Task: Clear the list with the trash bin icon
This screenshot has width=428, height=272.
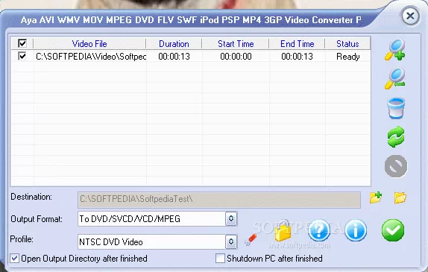Action: pos(396,108)
